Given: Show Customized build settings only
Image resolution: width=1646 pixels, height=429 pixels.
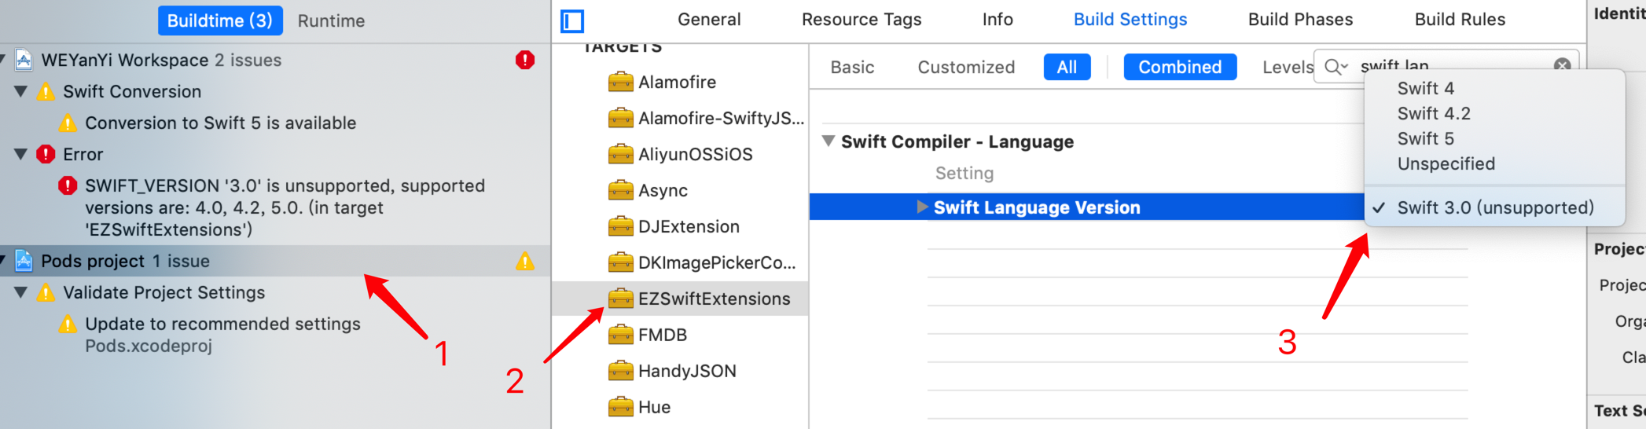Looking at the screenshot, I should (966, 68).
